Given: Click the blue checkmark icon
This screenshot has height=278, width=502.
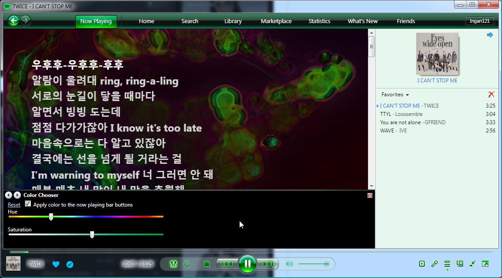Looking at the screenshot, I should pos(70,264).
